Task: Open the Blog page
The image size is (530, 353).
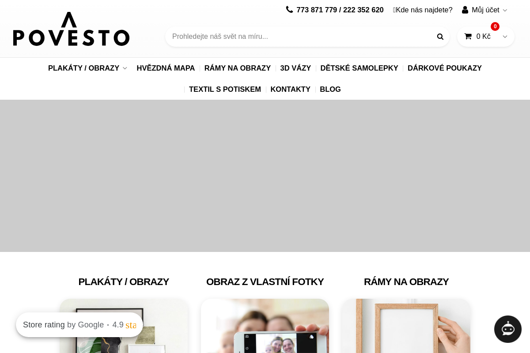Action: (x=330, y=90)
